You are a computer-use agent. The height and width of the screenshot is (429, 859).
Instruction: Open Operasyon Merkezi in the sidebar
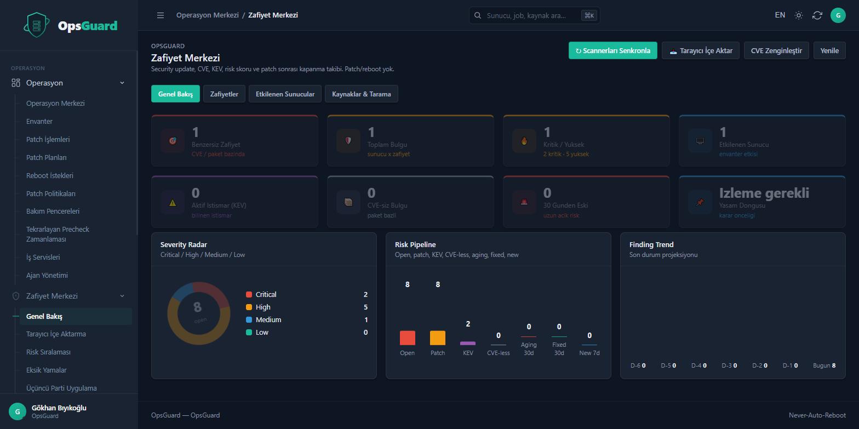coord(55,103)
